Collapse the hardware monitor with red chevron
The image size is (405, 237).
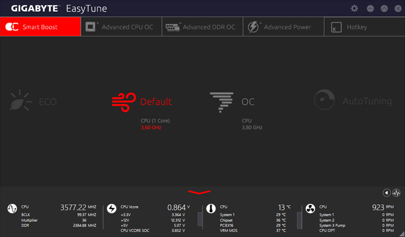pyautogui.click(x=199, y=192)
